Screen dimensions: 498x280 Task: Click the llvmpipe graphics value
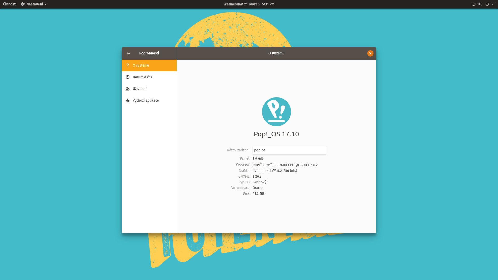click(x=275, y=171)
